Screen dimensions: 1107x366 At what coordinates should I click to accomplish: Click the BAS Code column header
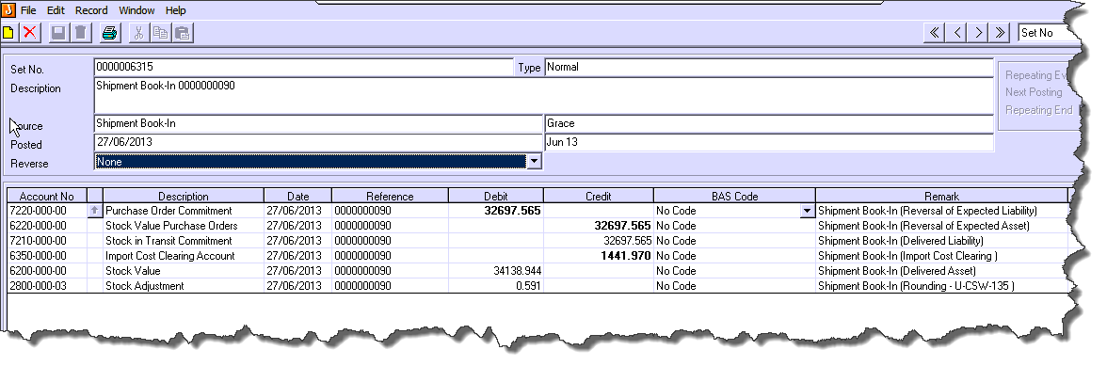tap(735, 196)
